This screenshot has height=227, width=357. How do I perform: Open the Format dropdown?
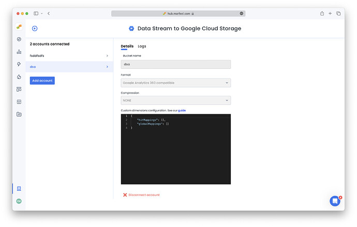(176, 83)
